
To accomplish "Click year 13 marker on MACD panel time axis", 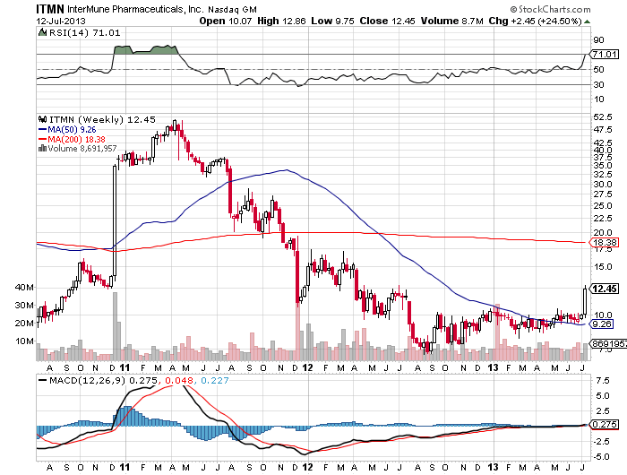I will 493,467.
